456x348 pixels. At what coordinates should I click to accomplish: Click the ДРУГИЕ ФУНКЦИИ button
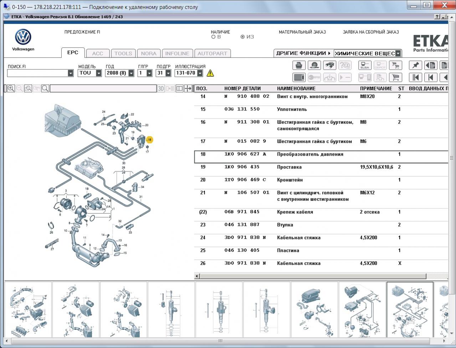(303, 53)
